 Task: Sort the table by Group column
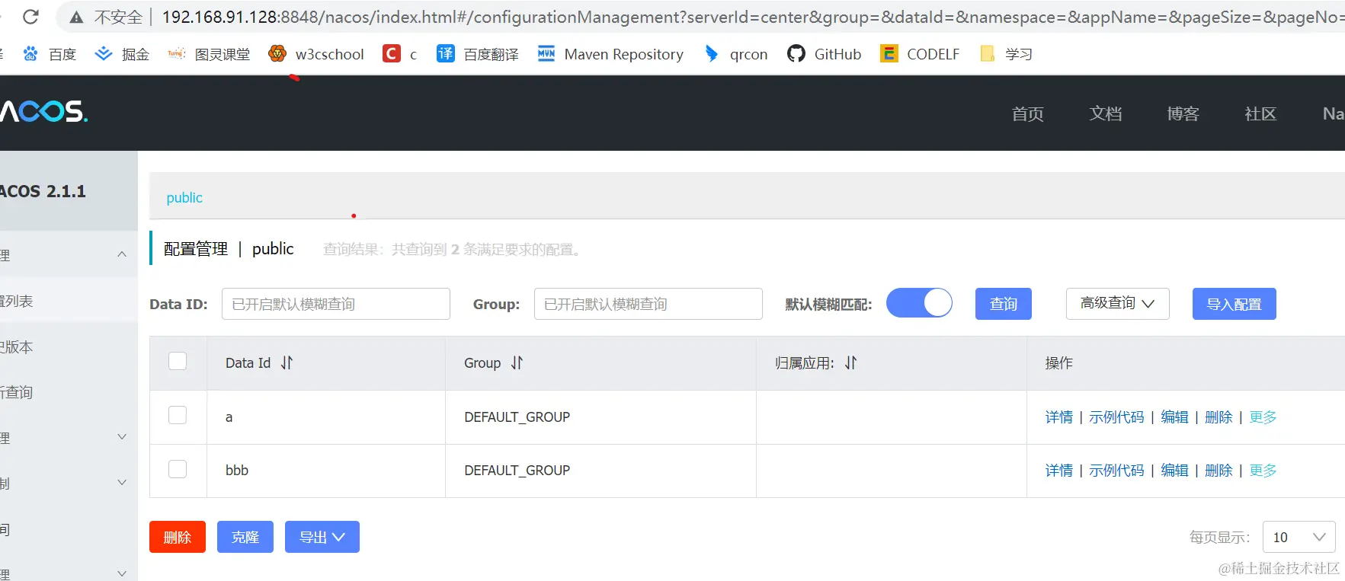(x=517, y=363)
